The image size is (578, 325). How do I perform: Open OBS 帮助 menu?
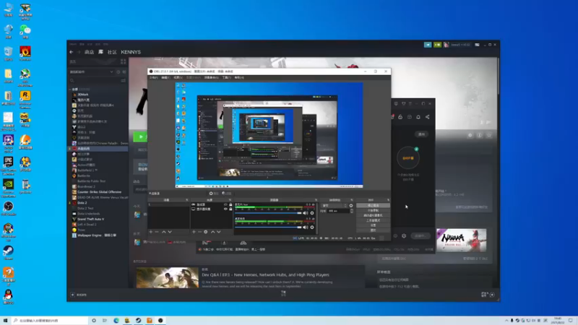(x=239, y=78)
